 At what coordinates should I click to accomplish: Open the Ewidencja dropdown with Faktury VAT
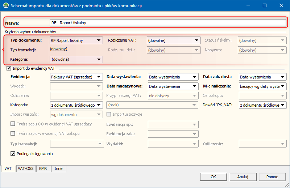click(x=99, y=77)
